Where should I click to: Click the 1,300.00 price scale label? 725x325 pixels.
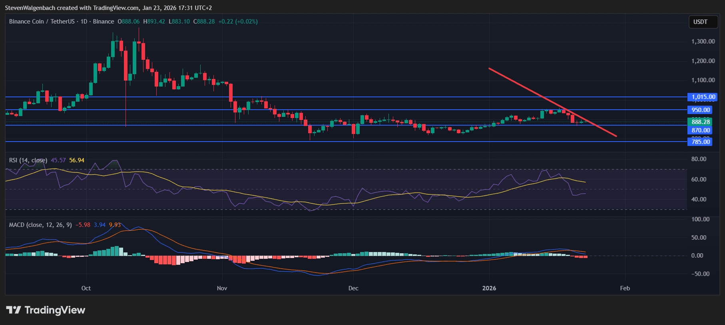[x=703, y=41]
